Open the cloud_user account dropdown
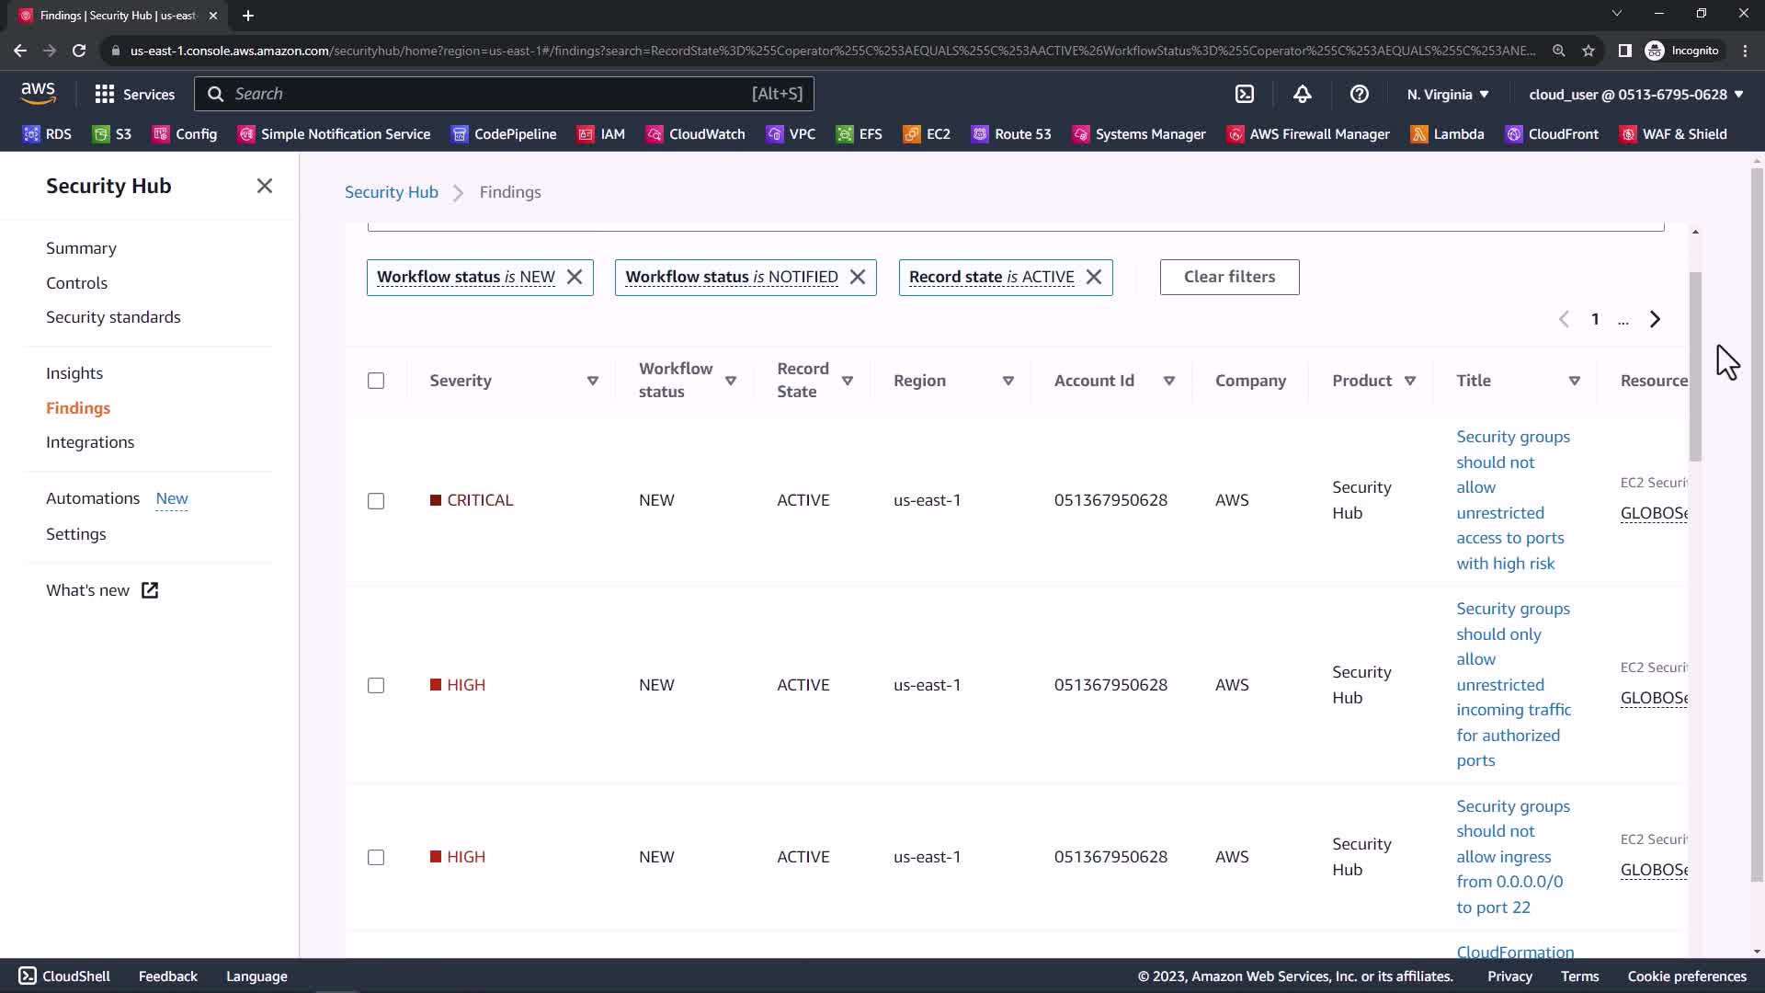Screen dimensions: 1765x993 (x=1635, y=94)
